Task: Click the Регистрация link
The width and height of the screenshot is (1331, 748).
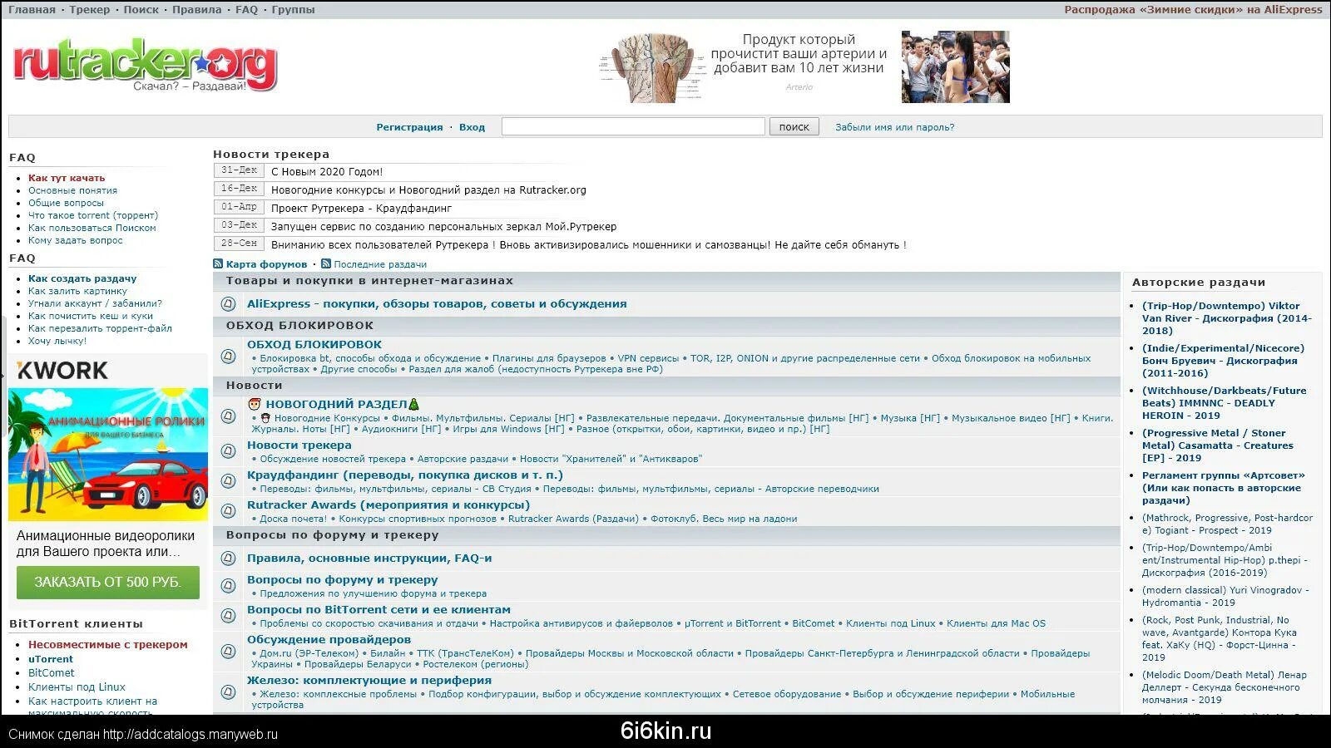Action: point(409,127)
